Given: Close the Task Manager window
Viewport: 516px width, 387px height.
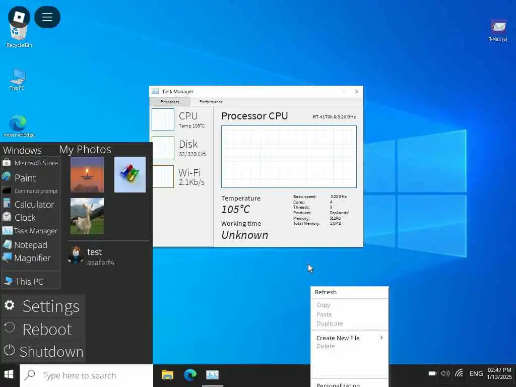Looking at the screenshot, I should (357, 92).
